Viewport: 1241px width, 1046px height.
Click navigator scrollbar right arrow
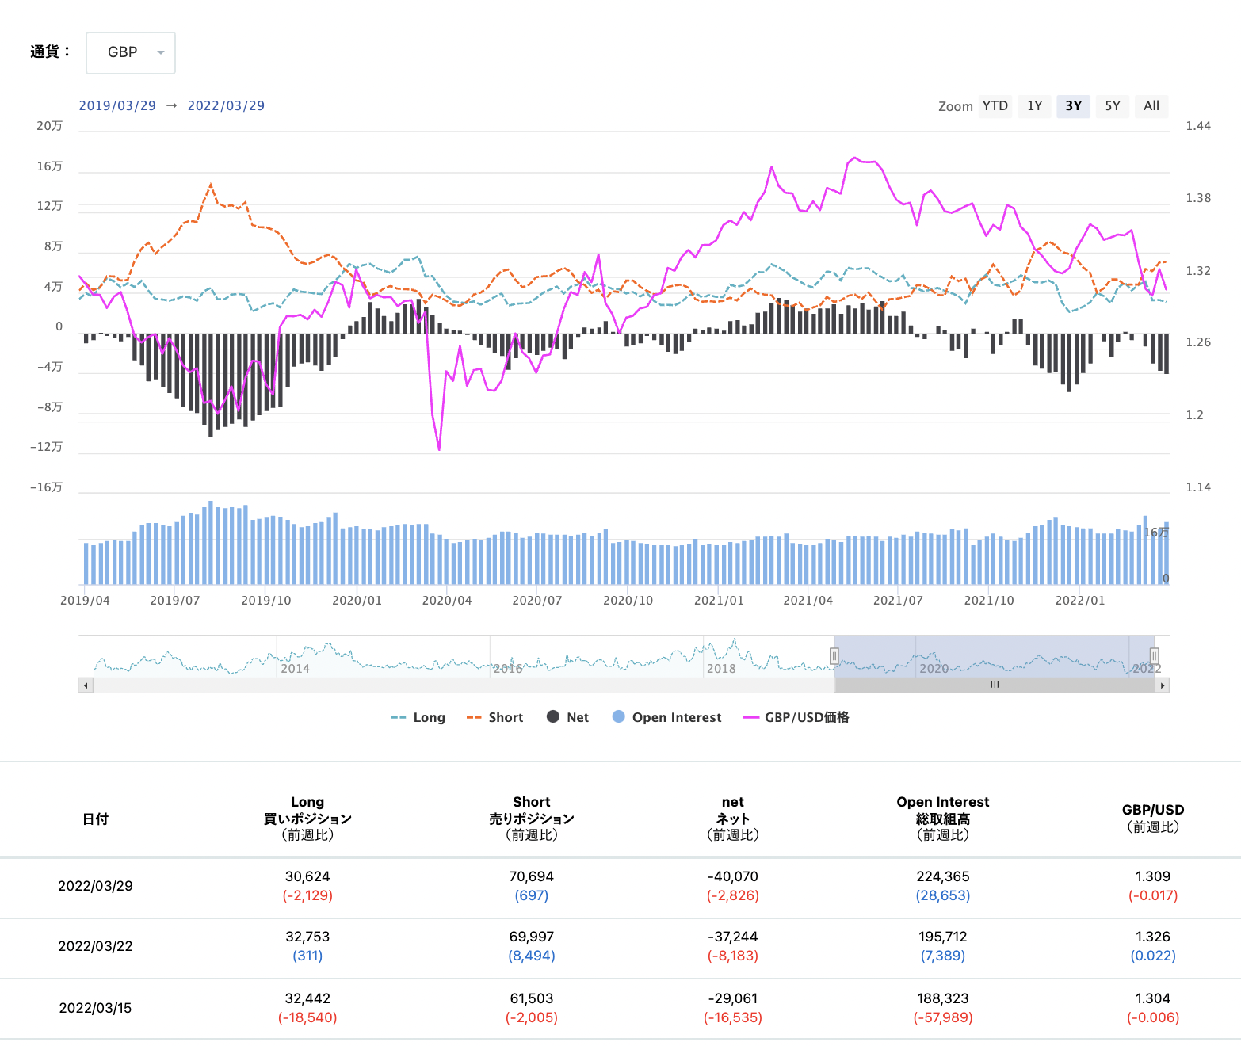click(1163, 685)
